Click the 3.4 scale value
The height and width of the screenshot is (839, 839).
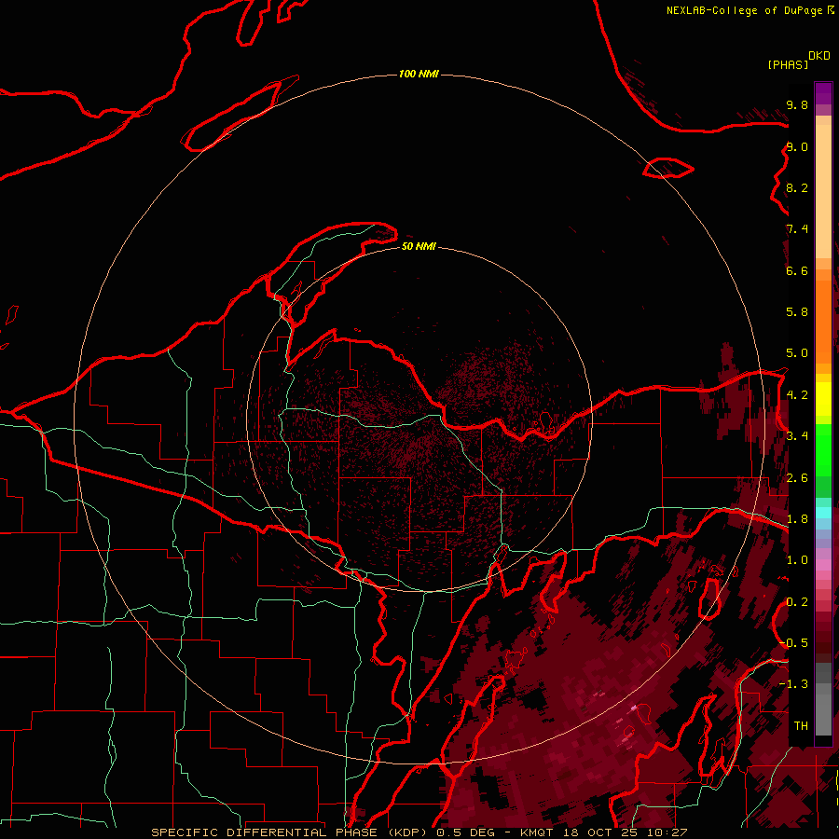(x=797, y=436)
